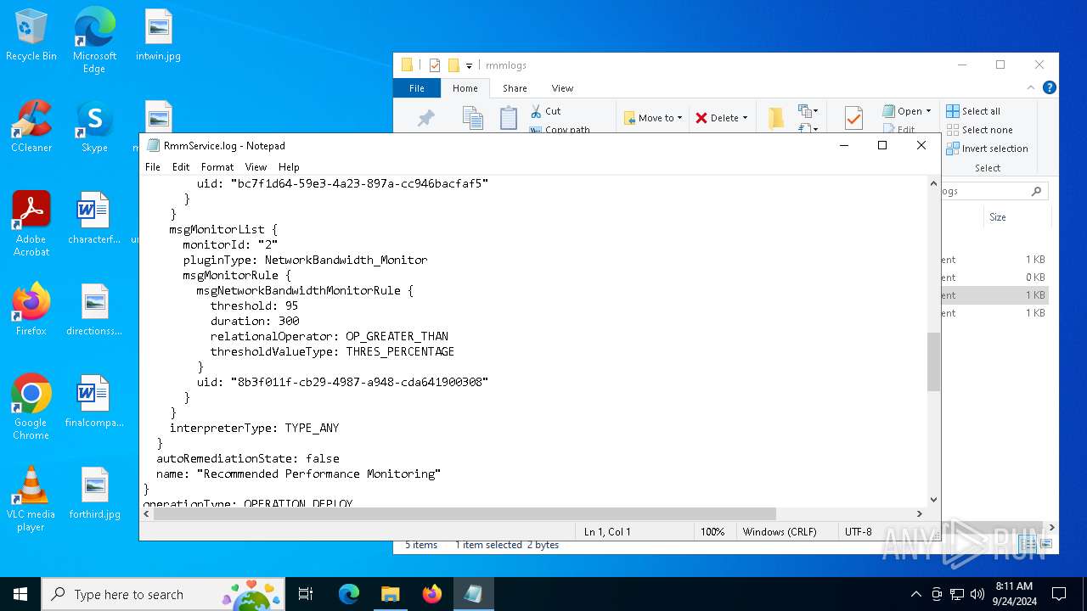Image resolution: width=1087 pixels, height=611 pixels.
Task: Click Select none in Explorer
Action: click(979, 130)
